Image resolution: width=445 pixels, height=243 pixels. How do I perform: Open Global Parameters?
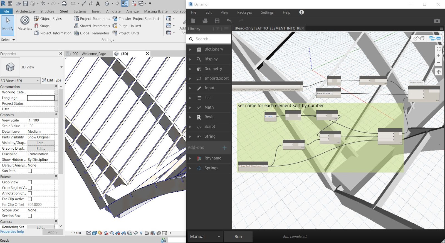point(92,33)
